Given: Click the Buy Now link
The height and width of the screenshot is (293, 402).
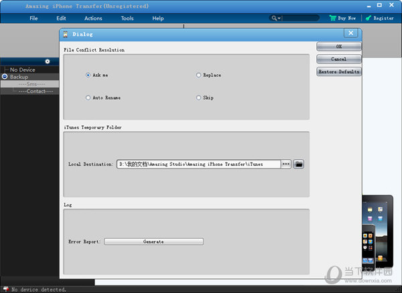Looking at the screenshot, I should pyautogui.click(x=346, y=18).
